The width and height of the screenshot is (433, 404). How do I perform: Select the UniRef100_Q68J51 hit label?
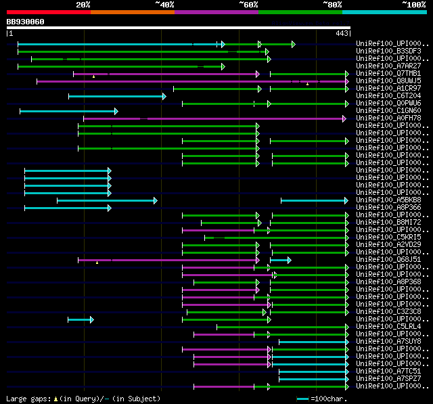coord(388,260)
